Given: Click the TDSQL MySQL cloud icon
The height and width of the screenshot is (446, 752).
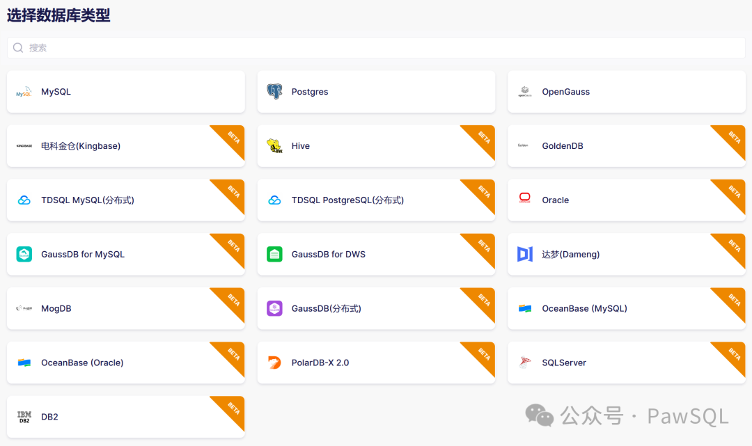Looking at the screenshot, I should pyautogui.click(x=24, y=200).
